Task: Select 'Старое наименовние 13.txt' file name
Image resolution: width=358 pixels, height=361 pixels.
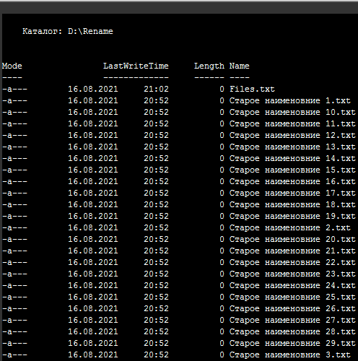Action: [x=292, y=147]
